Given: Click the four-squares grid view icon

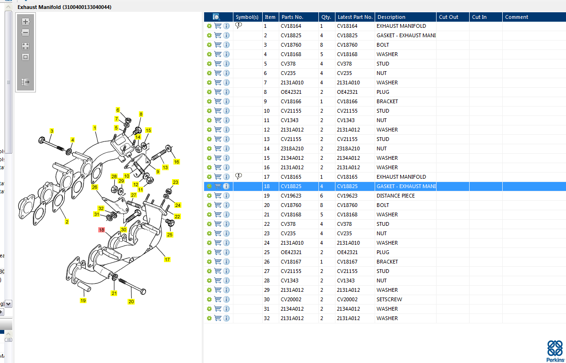Looking at the screenshot, I should (26, 46).
